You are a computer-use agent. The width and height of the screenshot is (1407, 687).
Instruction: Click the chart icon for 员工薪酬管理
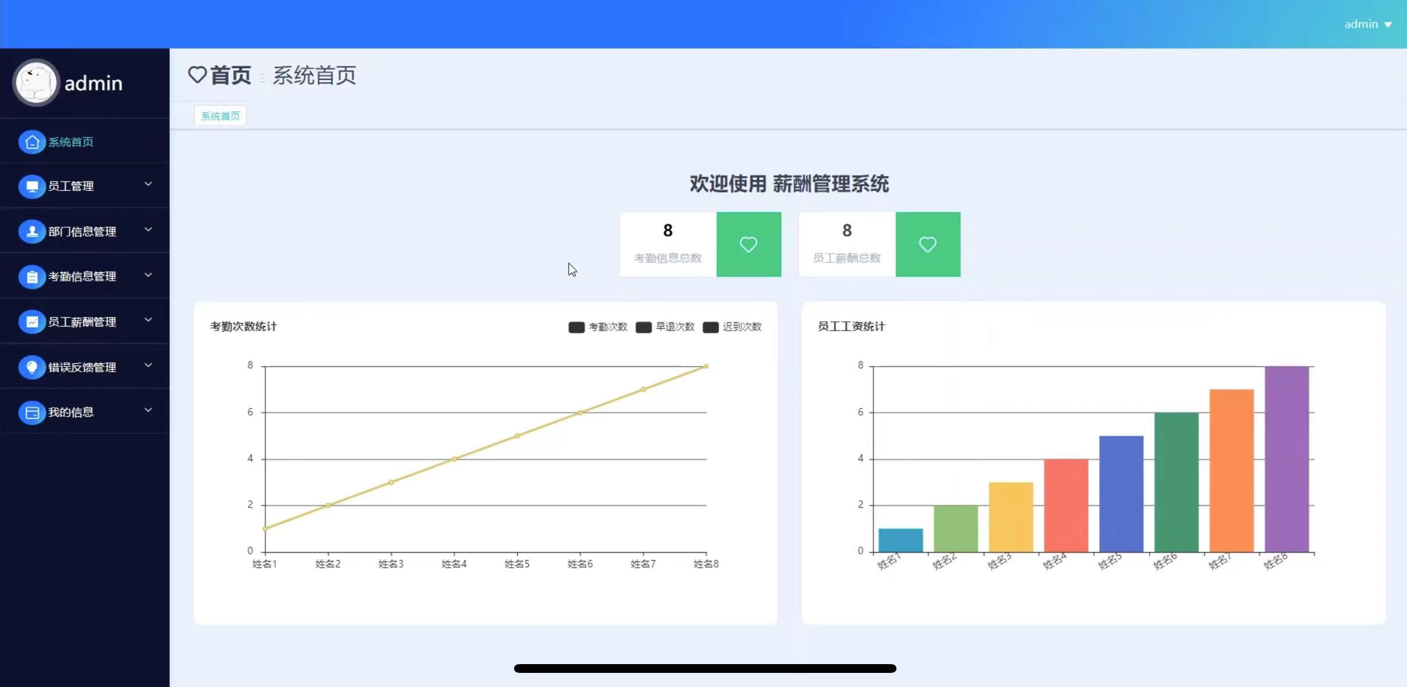[32, 322]
